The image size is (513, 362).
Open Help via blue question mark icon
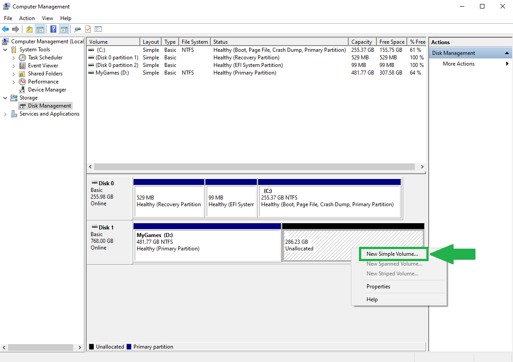(53, 29)
